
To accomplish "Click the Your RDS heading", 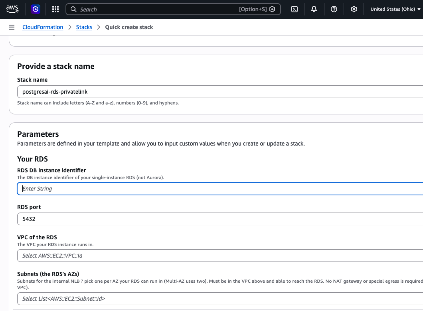I will [x=33, y=159].
